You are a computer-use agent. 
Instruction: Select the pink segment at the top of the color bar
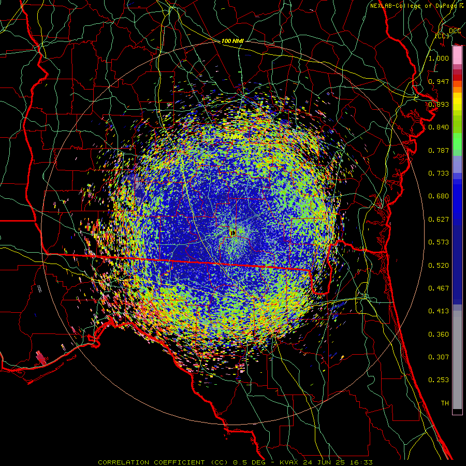(x=457, y=55)
